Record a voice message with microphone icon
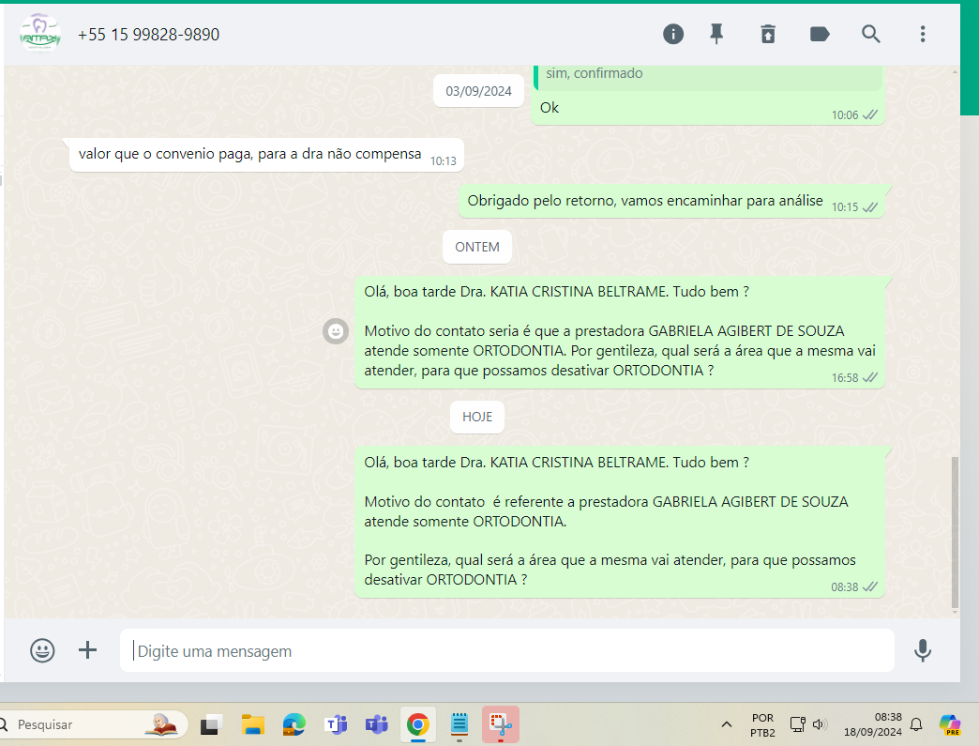Viewport: 979px width, 746px height. tap(923, 650)
